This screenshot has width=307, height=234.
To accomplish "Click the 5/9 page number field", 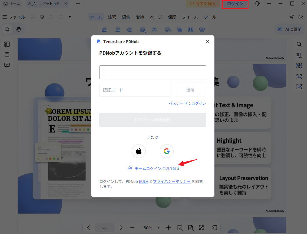I will [x=104, y=228].
